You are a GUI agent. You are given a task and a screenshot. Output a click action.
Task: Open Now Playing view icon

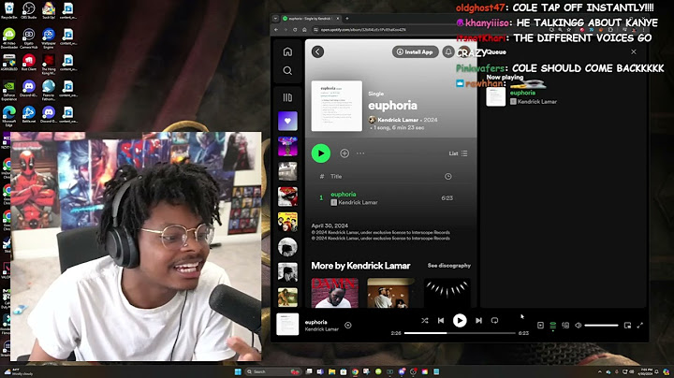pos(540,326)
